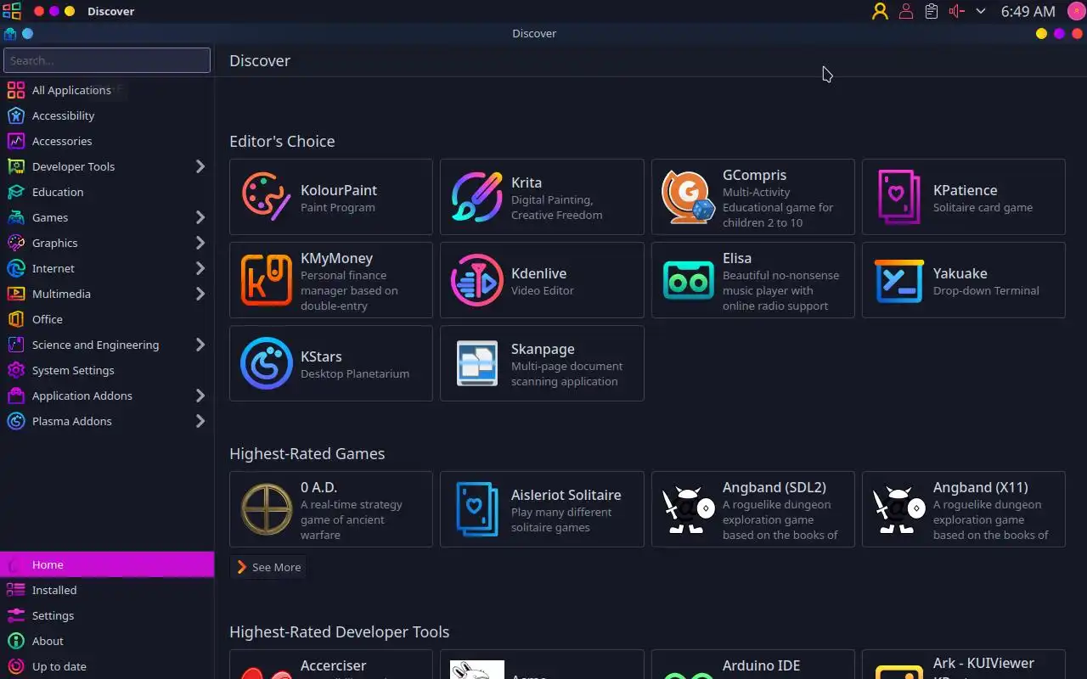Expand the Internet category arrow
The height and width of the screenshot is (679, 1087).
200,268
